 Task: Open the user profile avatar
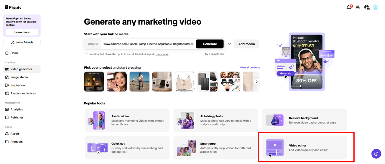(375, 7)
